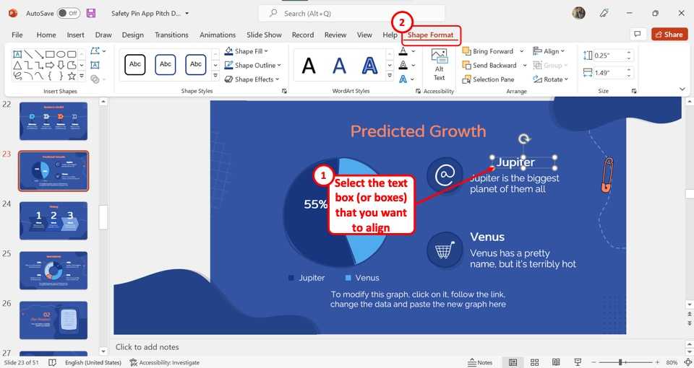Expand the Align dropdown
Viewport: 694px width, 368px height.
tap(550, 51)
